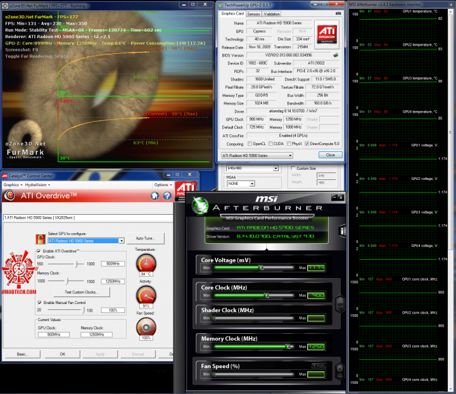Screen dimensions: 456x394
Task: Click the ATI Radeon logo in GPU-Z
Action: pyautogui.click(x=327, y=34)
